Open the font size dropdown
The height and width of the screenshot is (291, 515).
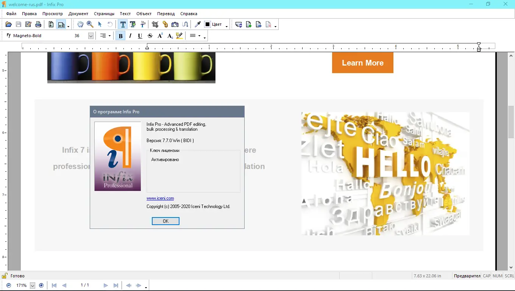click(x=91, y=36)
